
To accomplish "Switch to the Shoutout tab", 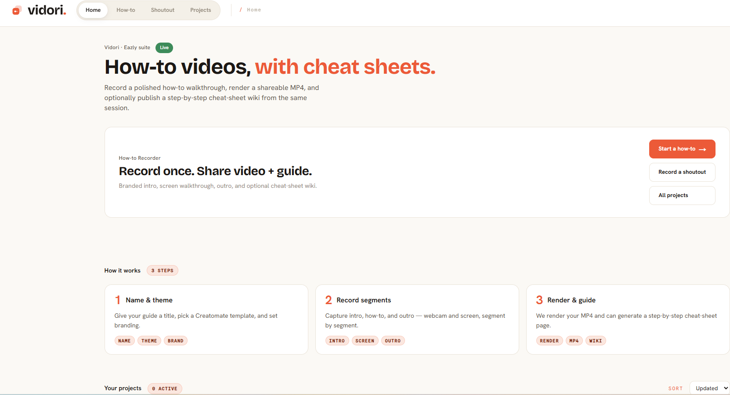I will point(163,10).
